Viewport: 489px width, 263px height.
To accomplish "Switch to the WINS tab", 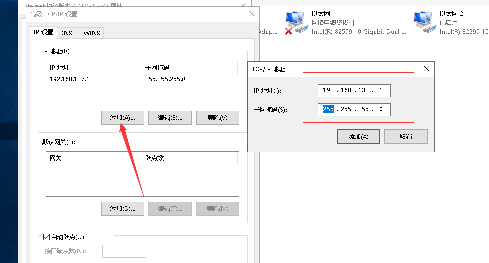I will 92,33.
